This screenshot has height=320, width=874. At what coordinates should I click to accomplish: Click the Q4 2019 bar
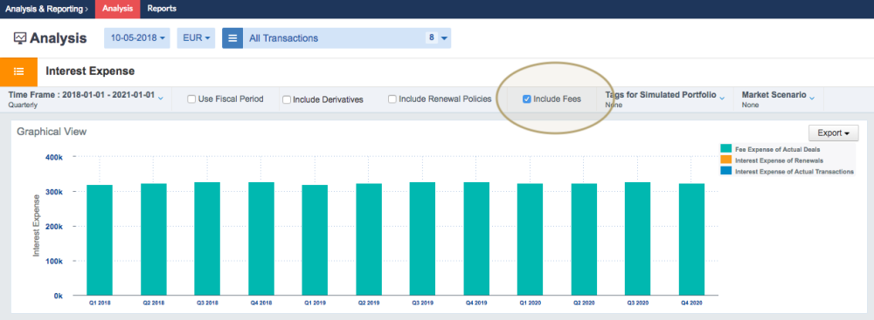(476, 239)
